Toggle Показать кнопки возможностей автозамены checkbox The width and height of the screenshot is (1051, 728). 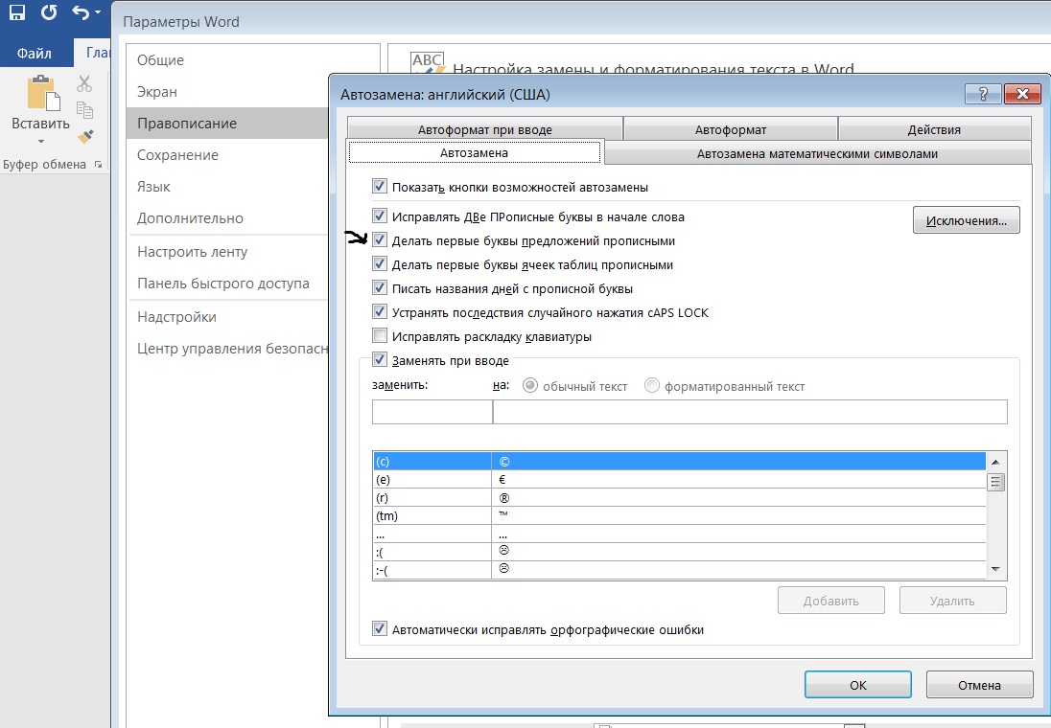pyautogui.click(x=380, y=186)
